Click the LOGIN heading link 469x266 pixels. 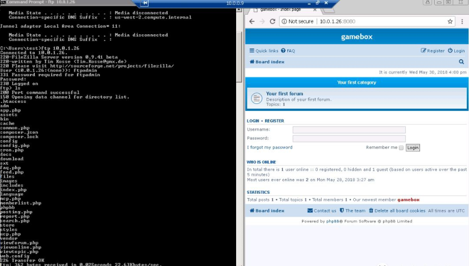click(x=253, y=121)
